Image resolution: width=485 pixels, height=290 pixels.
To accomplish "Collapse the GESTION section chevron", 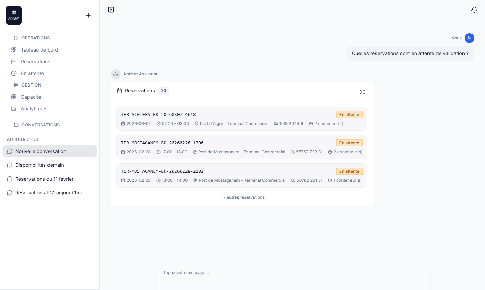I will [x=9, y=85].
